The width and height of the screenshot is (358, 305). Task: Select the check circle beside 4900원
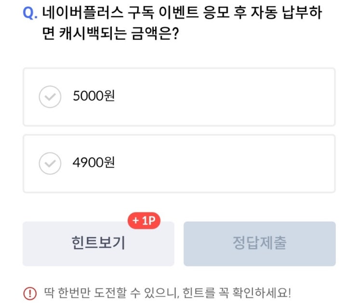tap(50, 164)
